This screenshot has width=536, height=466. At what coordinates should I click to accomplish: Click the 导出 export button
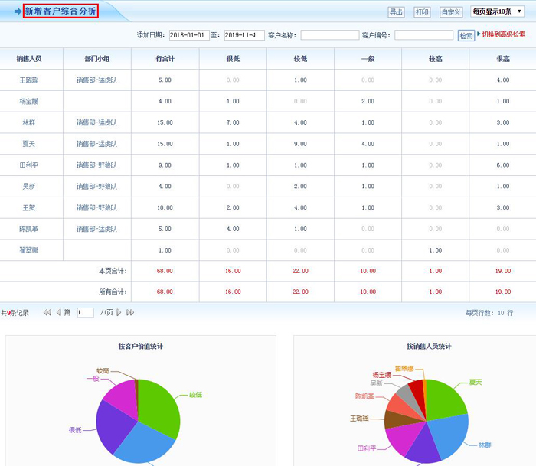[396, 12]
